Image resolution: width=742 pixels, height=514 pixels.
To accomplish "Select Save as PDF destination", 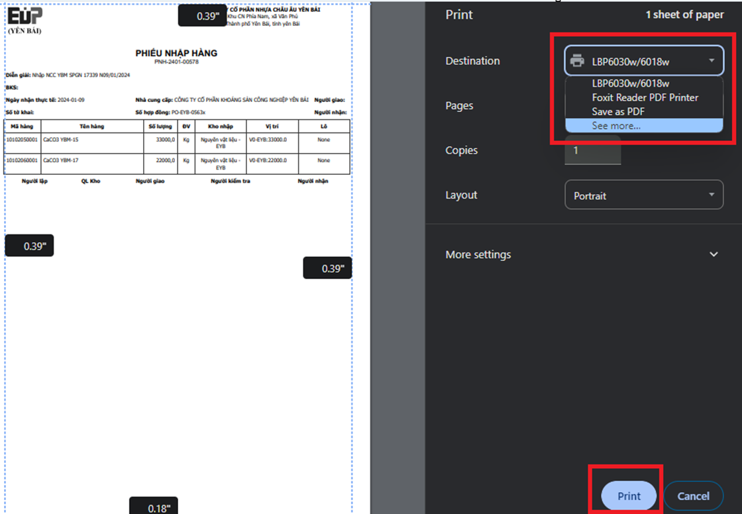I will pos(618,111).
